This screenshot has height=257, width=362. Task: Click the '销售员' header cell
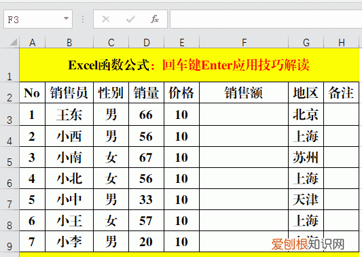point(69,92)
